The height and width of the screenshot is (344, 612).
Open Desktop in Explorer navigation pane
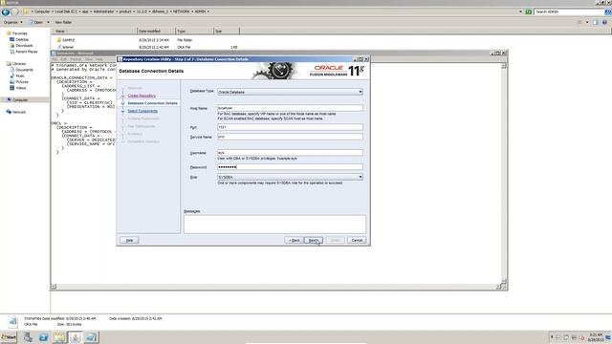click(22, 39)
